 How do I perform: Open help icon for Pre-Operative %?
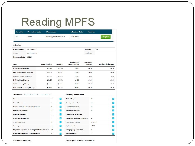tap(113, 103)
